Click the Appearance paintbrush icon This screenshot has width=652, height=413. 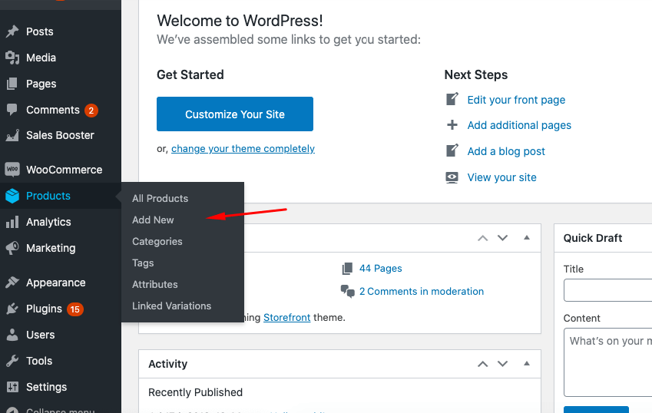pyautogui.click(x=12, y=282)
